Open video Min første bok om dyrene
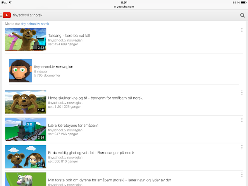Viewport: 248px width, 186px height. point(109,180)
